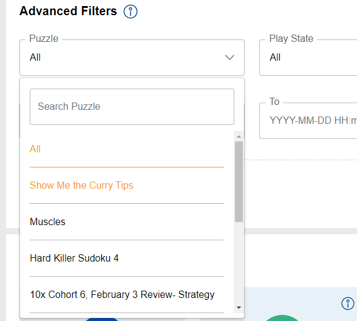The width and height of the screenshot is (357, 321).
Task: Click the Puzzle dropdown chevron arrow
Action: (229, 57)
